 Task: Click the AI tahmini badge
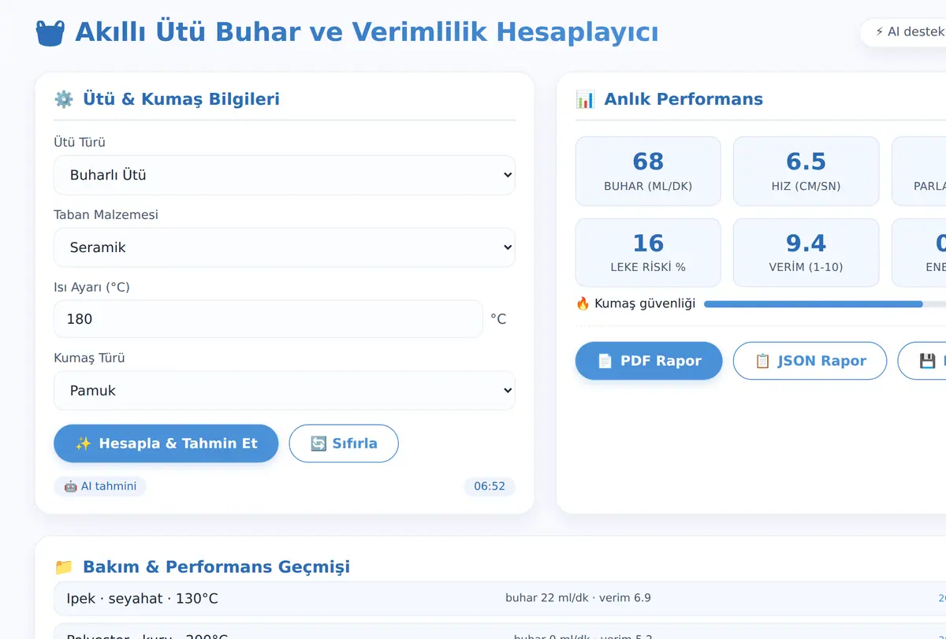click(x=100, y=486)
